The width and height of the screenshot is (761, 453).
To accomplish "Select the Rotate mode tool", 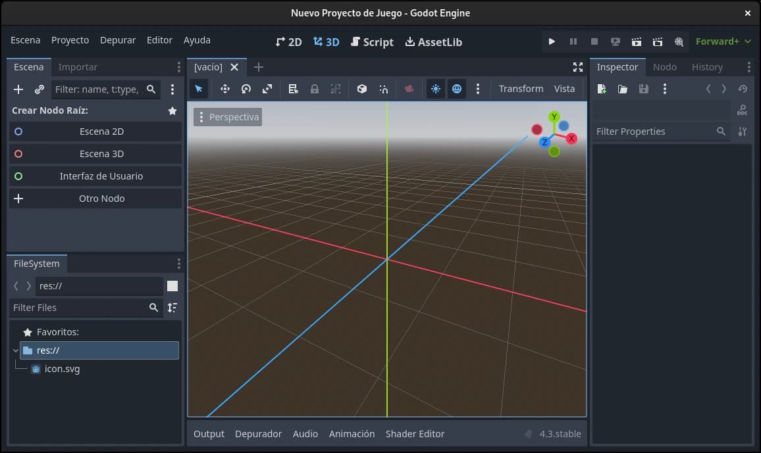I will click(x=246, y=89).
